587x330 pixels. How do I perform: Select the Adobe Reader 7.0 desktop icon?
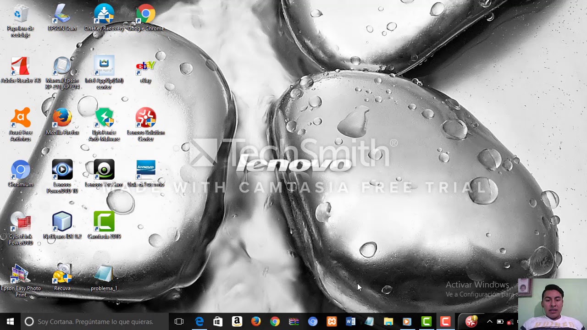coord(20,70)
